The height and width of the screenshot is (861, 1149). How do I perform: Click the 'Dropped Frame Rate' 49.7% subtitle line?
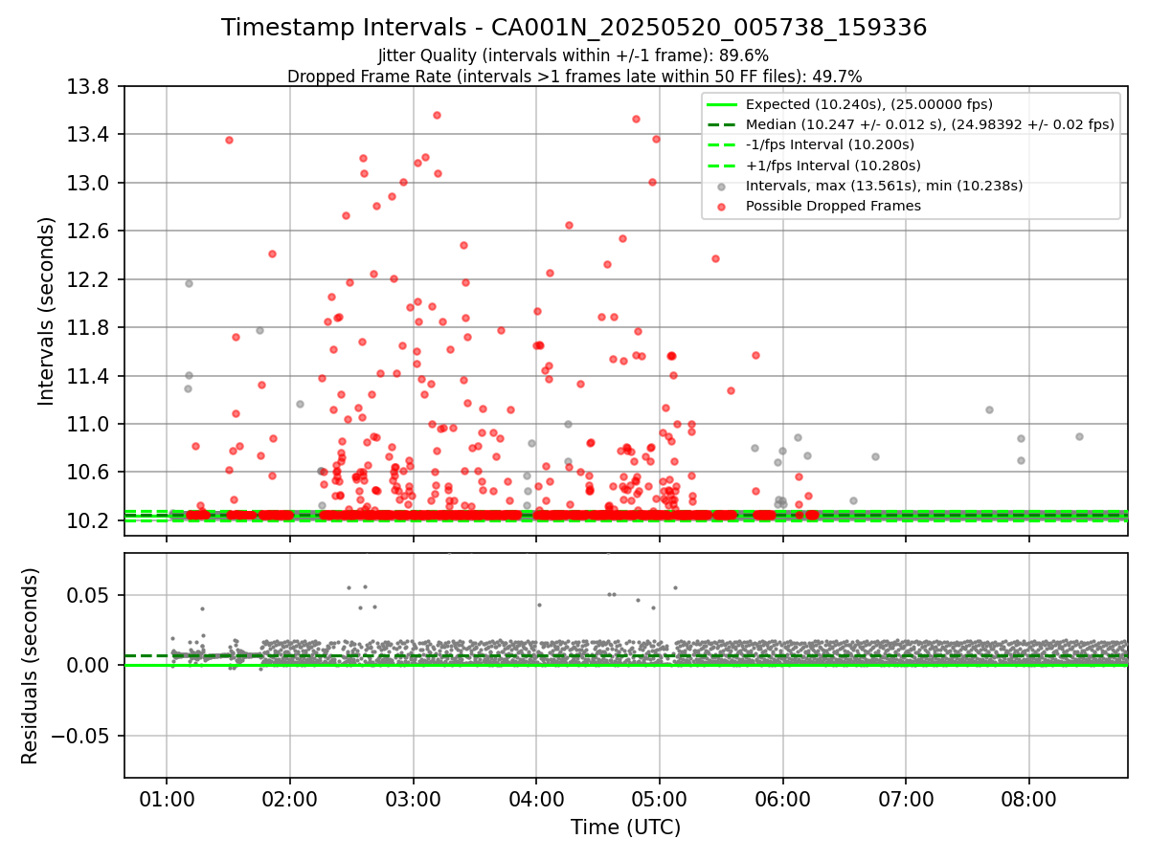click(x=574, y=77)
